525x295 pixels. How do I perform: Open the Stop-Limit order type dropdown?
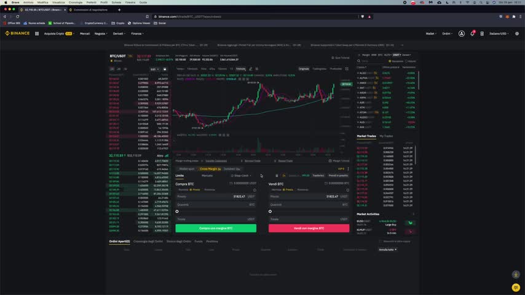click(242, 175)
